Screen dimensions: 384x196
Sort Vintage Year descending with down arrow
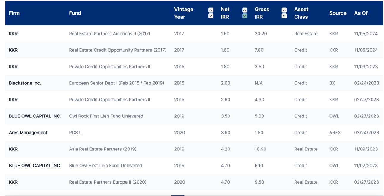(x=211, y=16)
